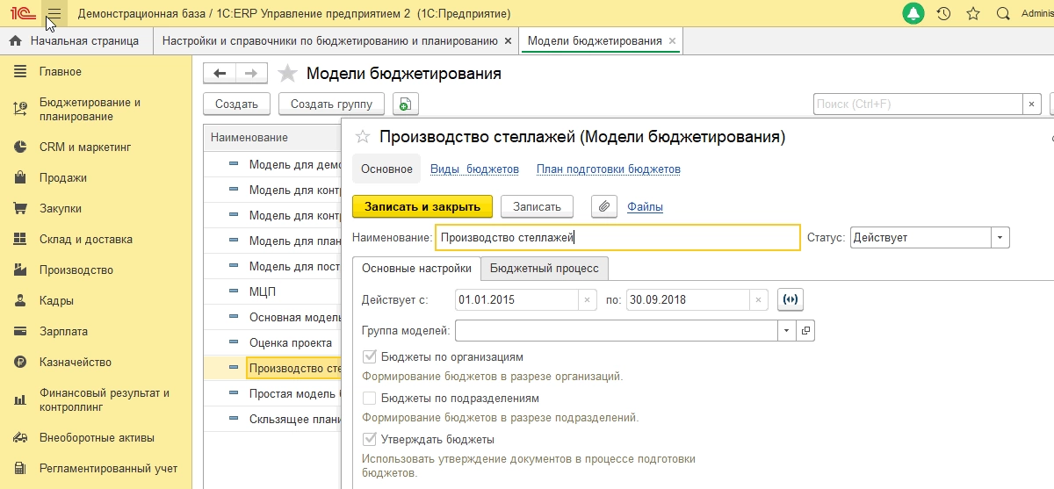Open the Виды бюджетов link
This screenshot has width=1054, height=489.
tap(474, 169)
